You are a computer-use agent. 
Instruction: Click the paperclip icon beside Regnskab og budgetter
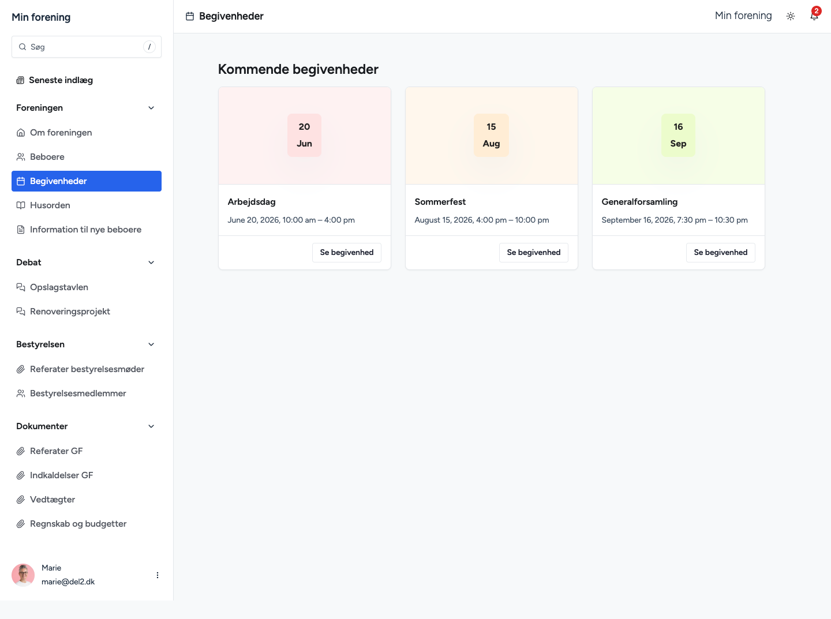(x=21, y=524)
